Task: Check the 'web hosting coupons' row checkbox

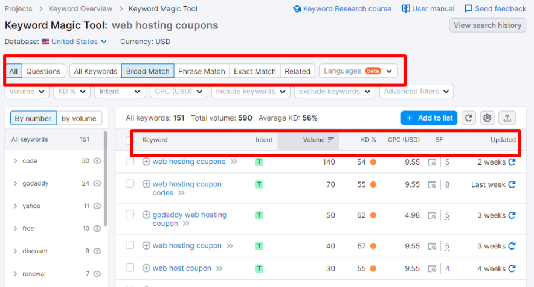Action: pos(130,161)
